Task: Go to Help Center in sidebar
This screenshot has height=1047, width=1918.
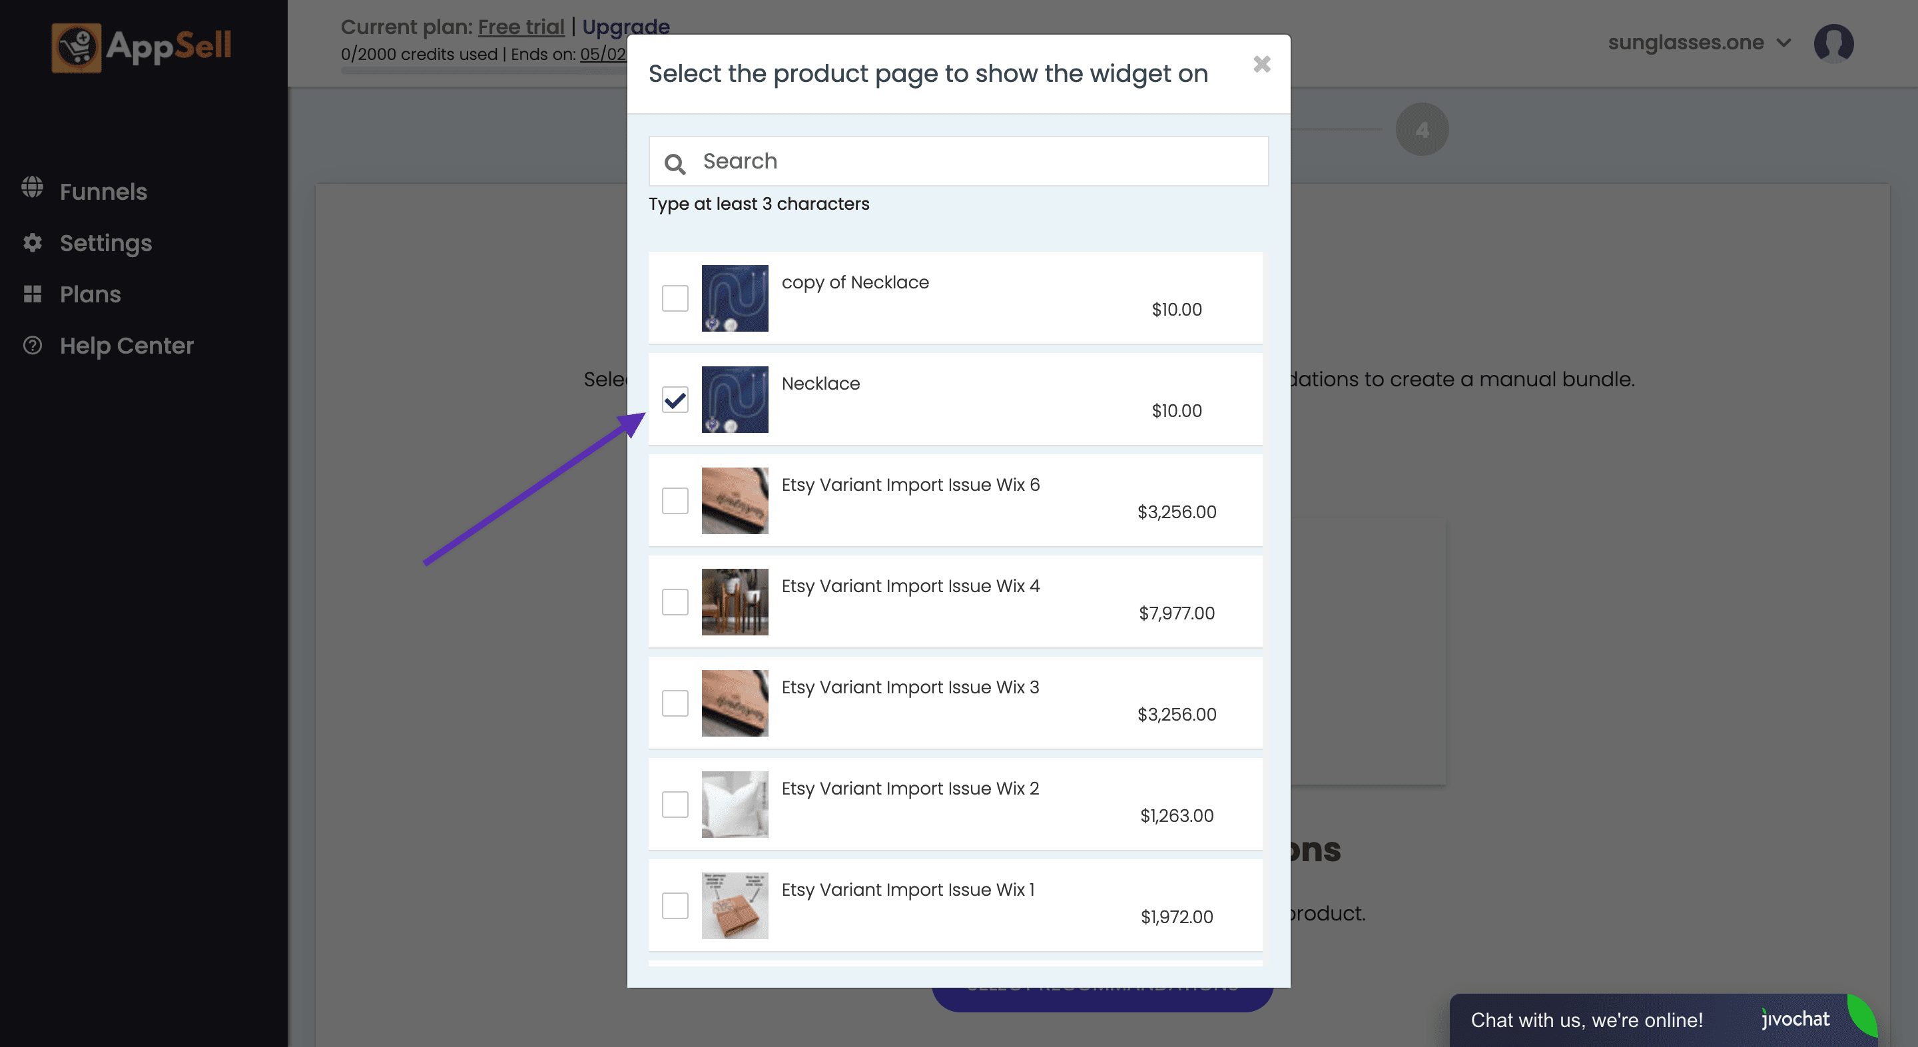Action: [127, 346]
